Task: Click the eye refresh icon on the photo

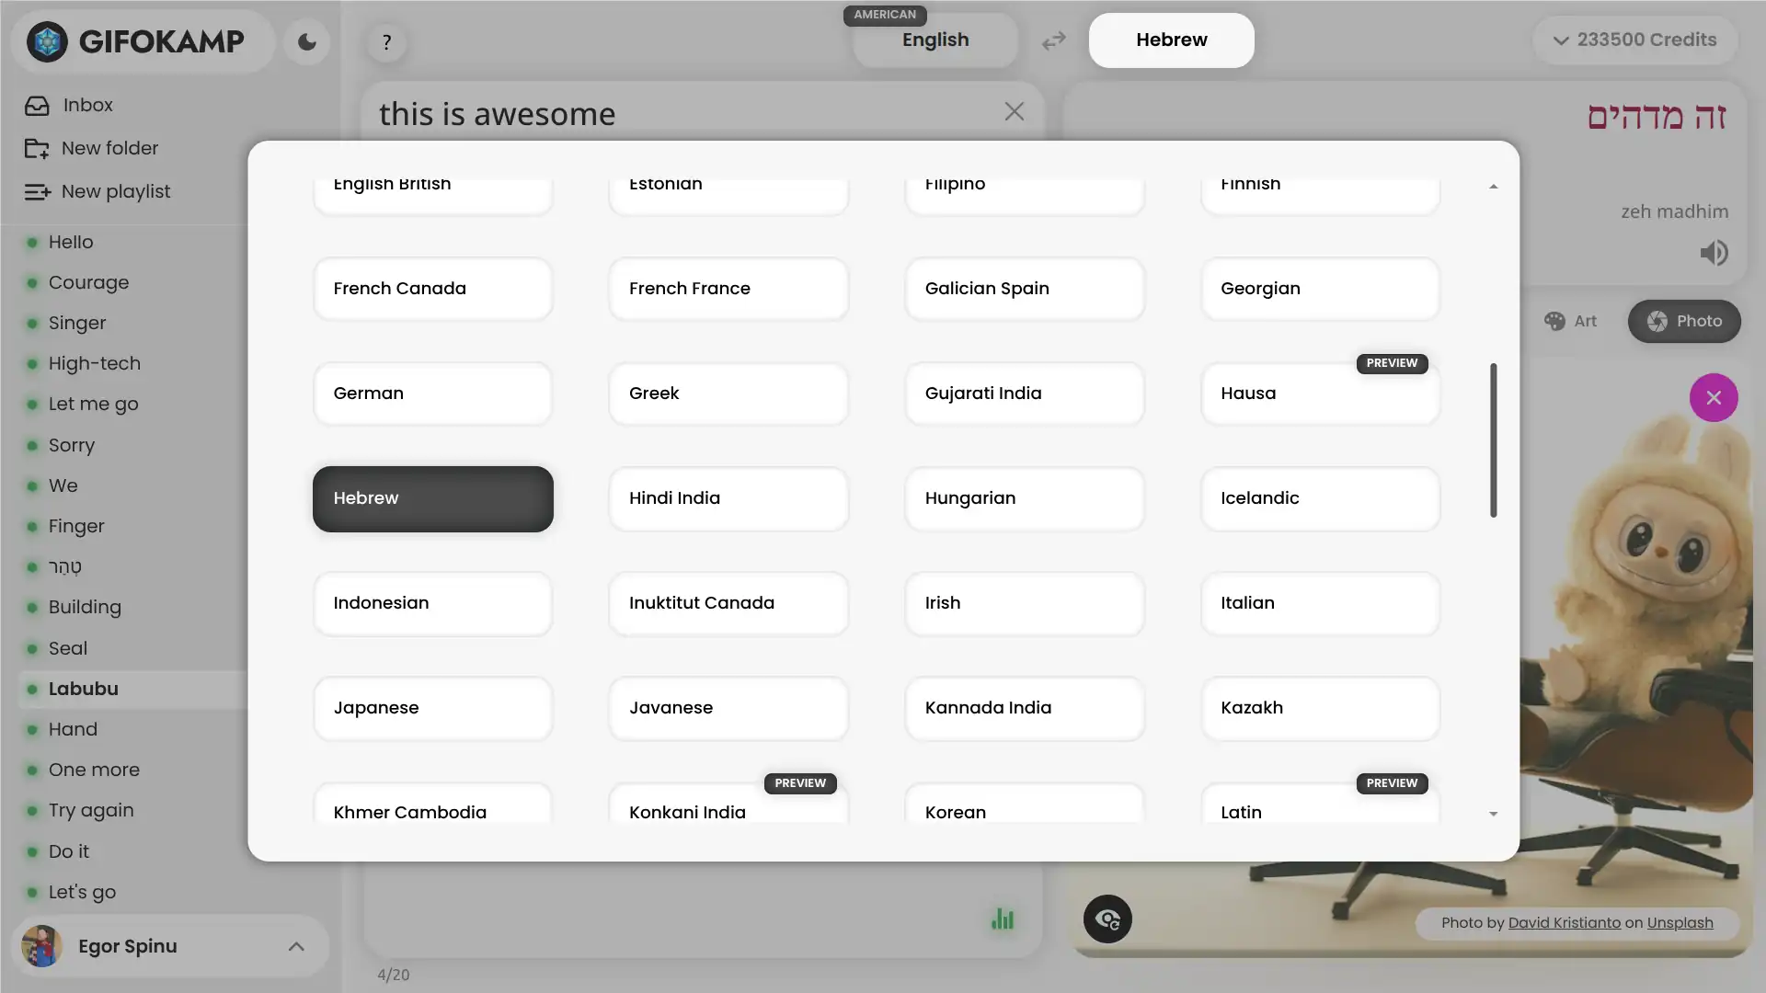Action: 1107,919
